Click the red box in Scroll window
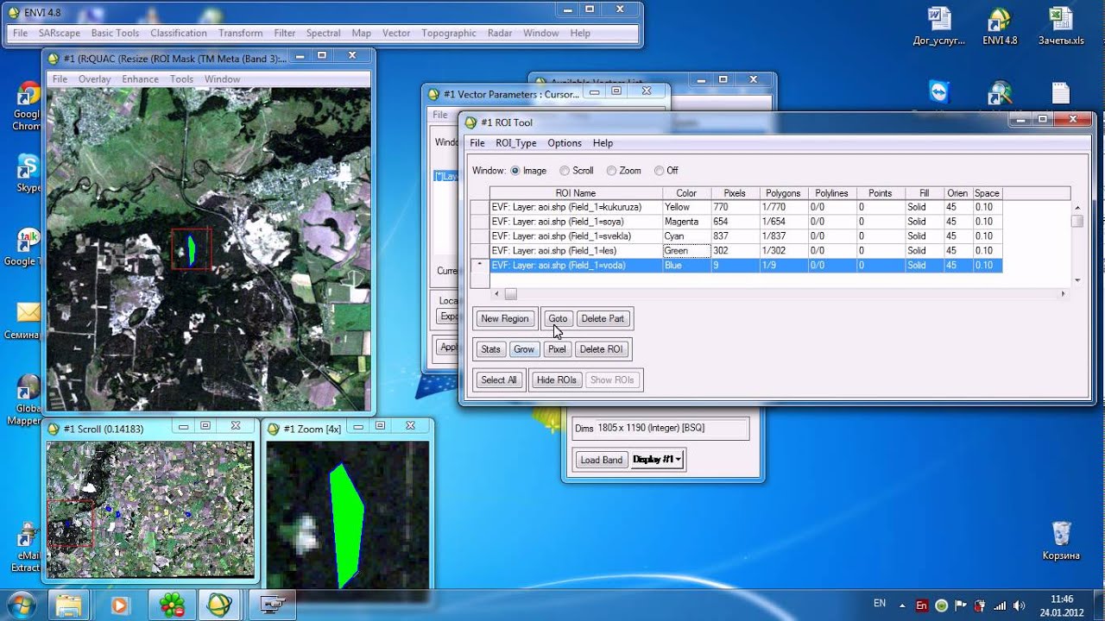Image resolution: width=1105 pixels, height=621 pixels. coord(70,524)
